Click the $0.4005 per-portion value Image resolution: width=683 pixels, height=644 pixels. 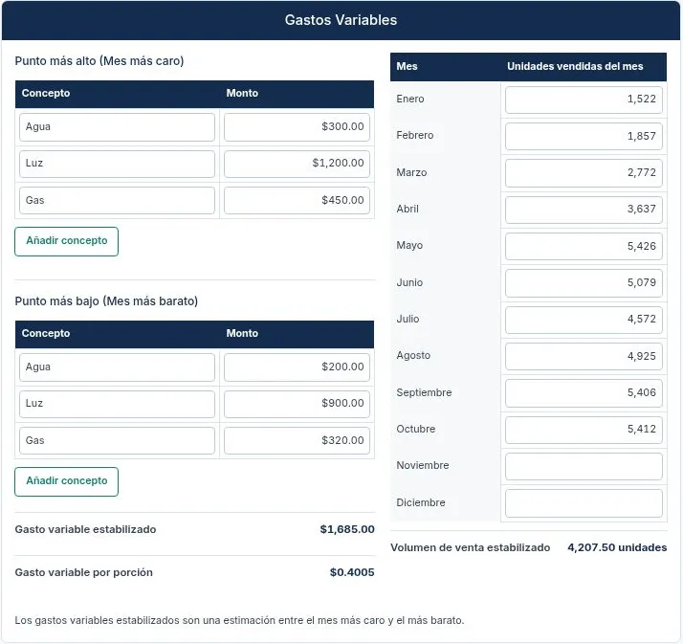point(352,572)
